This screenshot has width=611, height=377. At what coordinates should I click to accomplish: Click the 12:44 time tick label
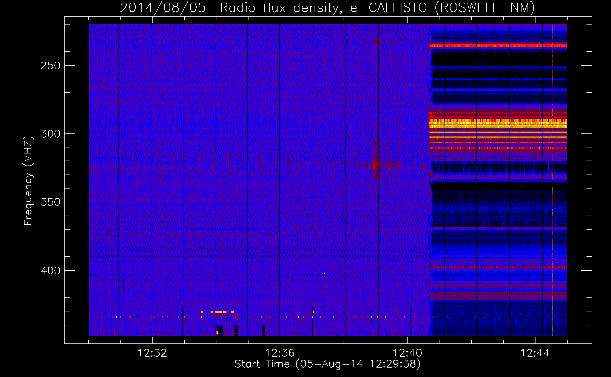(535, 353)
